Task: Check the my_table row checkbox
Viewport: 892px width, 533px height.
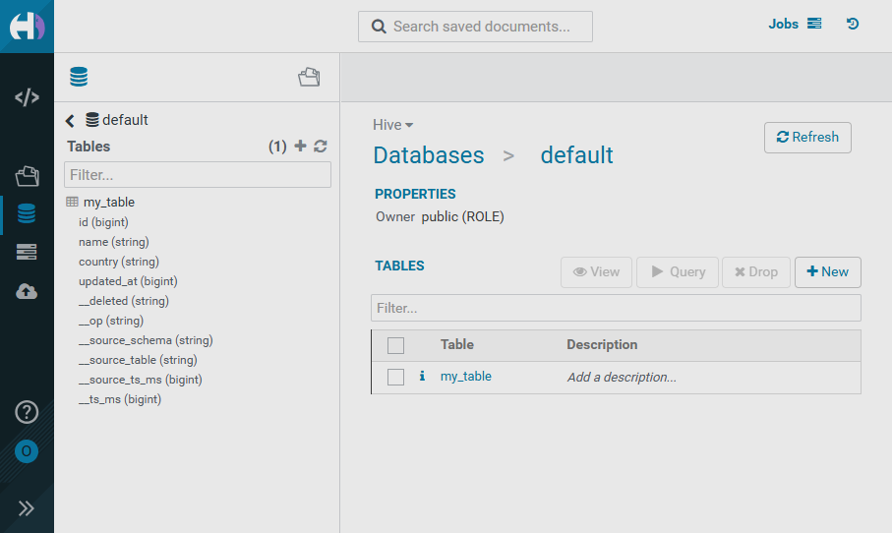Action: (x=395, y=377)
